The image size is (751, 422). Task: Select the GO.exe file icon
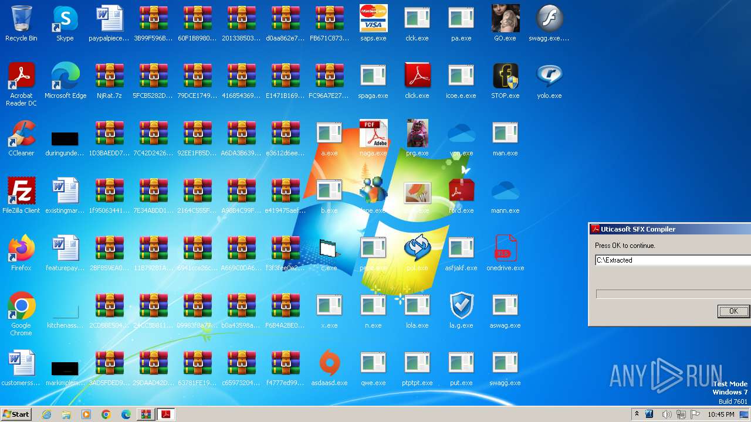(505, 18)
